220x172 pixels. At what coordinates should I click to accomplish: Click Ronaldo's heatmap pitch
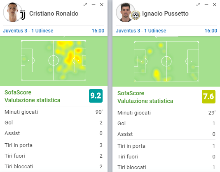tap(54, 60)
